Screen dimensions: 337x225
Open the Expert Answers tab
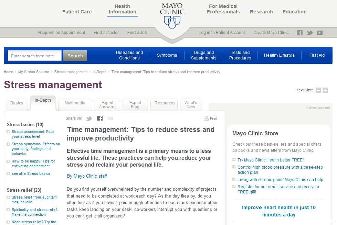[x=107, y=105]
